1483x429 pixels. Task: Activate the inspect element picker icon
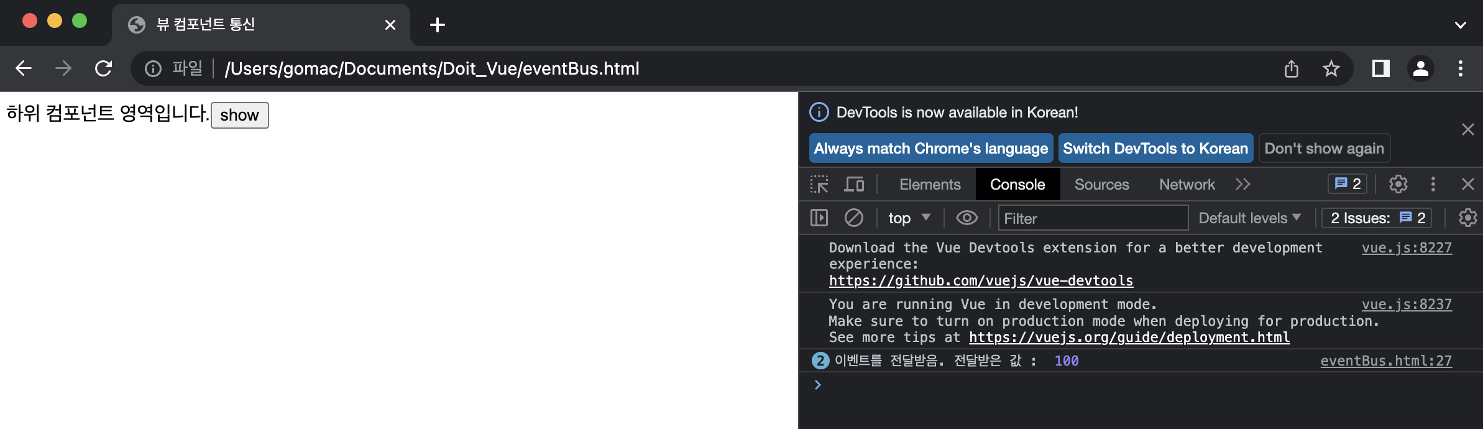(819, 184)
